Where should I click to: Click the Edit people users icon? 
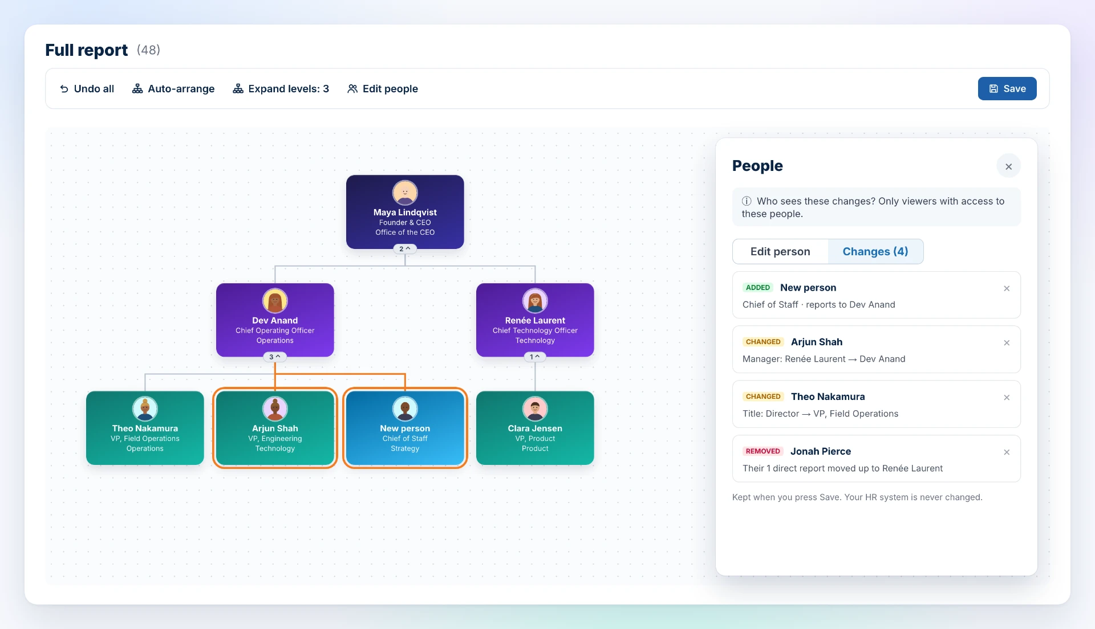tap(352, 89)
